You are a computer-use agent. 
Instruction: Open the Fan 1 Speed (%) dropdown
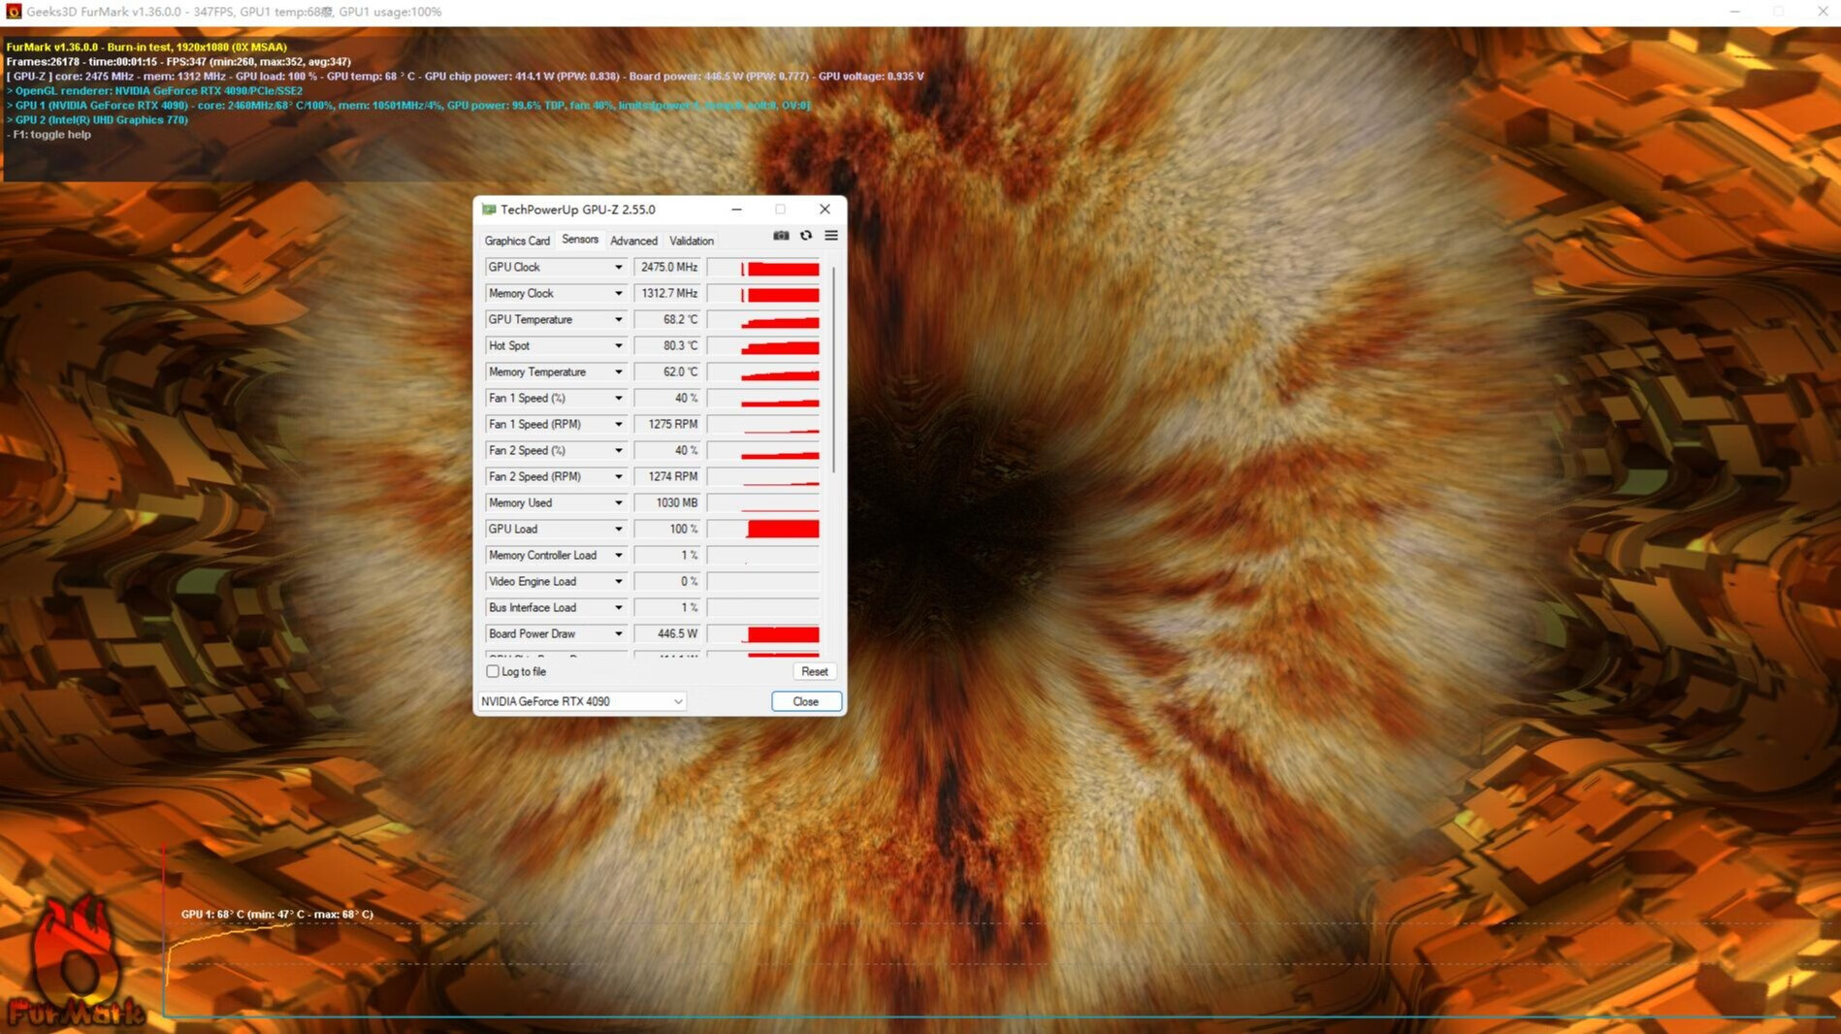pyautogui.click(x=618, y=398)
